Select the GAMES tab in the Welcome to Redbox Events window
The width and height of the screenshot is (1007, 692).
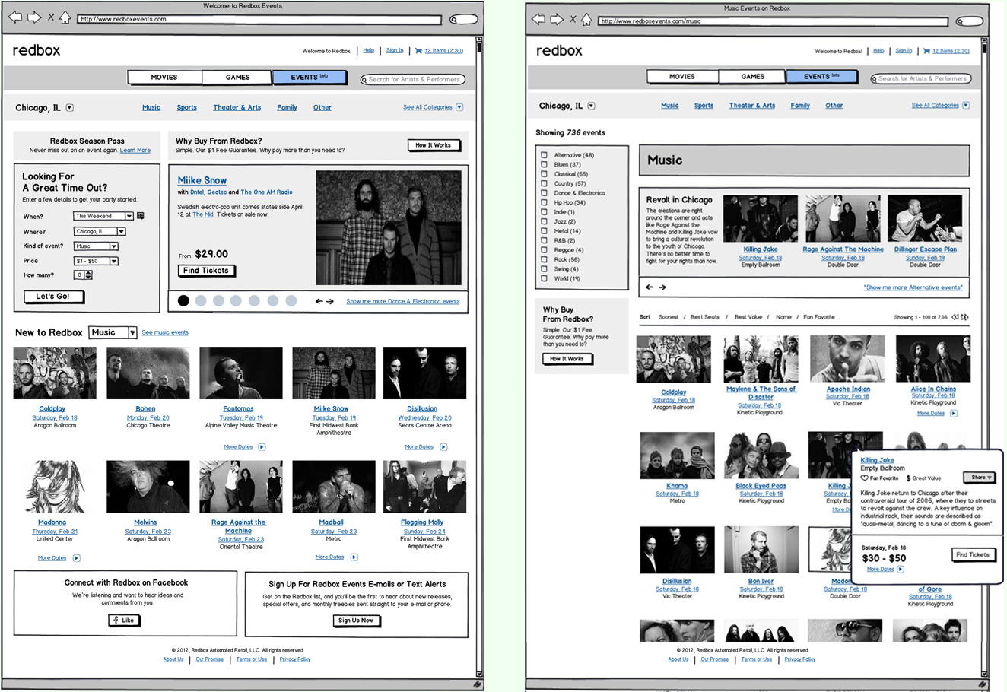click(237, 78)
